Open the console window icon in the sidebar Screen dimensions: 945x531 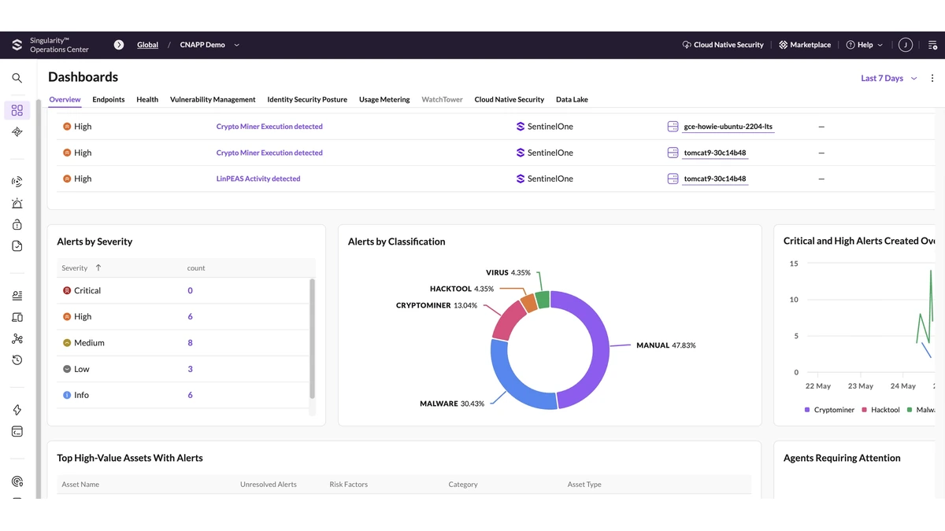(17, 431)
